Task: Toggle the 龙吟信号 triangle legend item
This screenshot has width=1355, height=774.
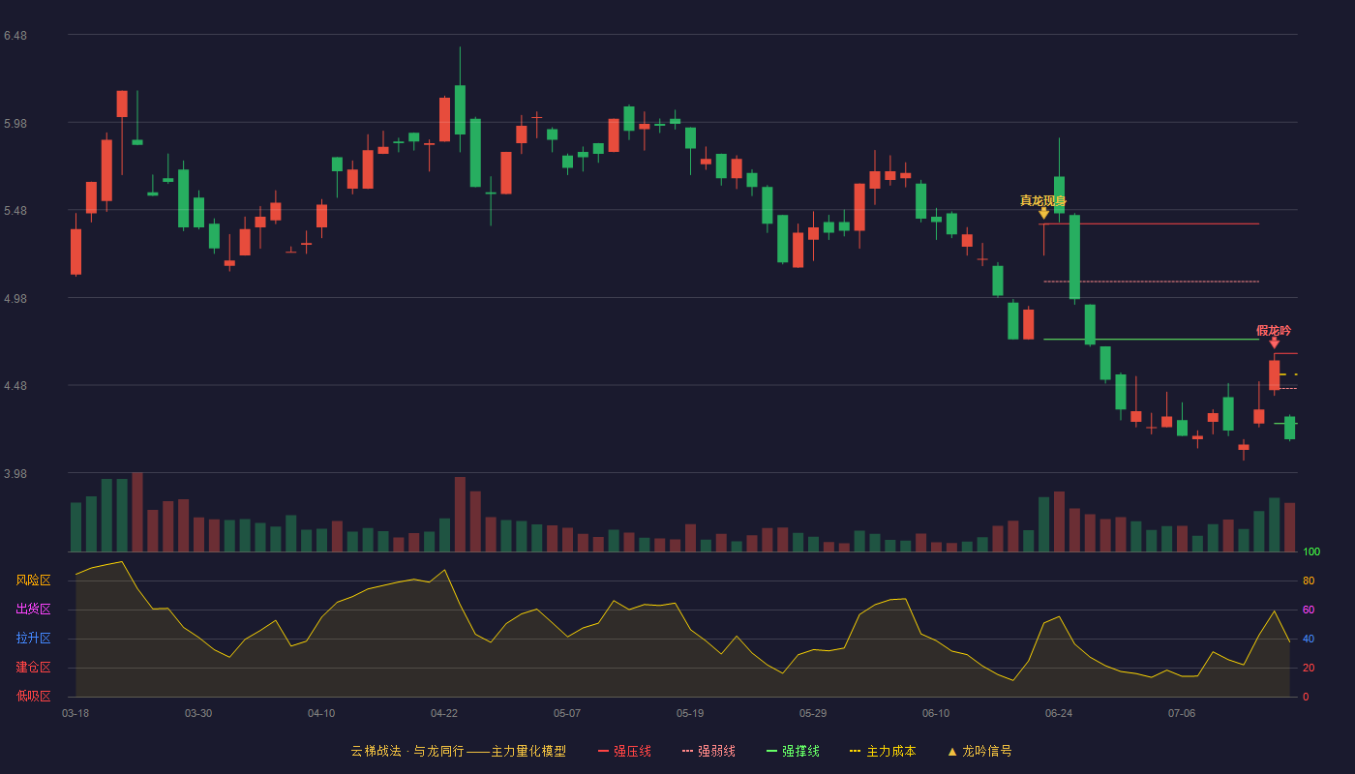Action: 979,751
